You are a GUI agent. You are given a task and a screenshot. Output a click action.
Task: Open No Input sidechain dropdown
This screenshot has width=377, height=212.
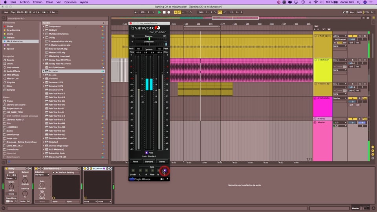click(42, 175)
